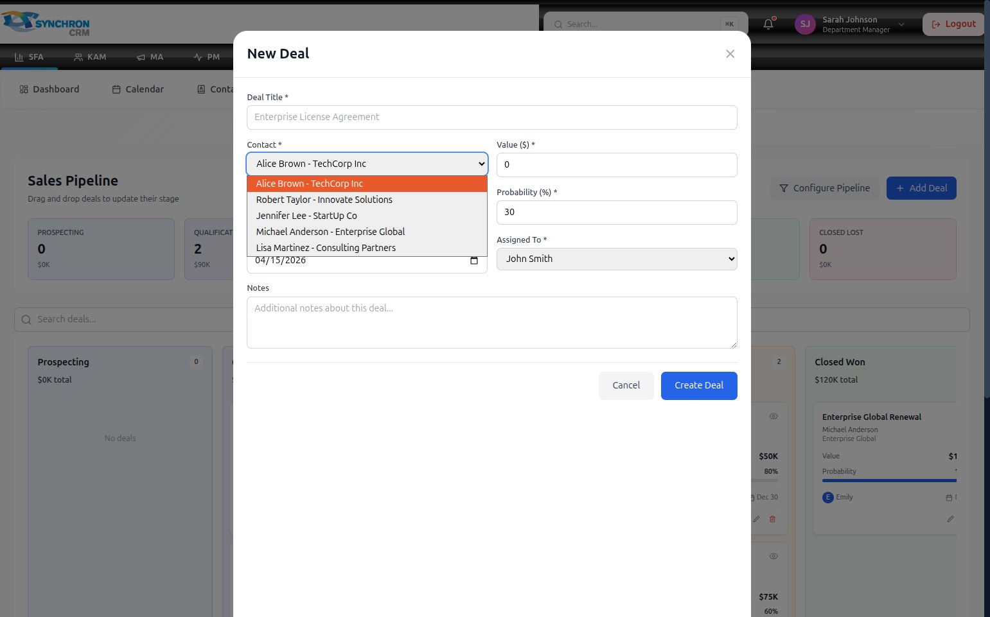This screenshot has width=990, height=617.
Task: Click the $50K deal probability bar
Action: pyautogui.click(x=765, y=480)
